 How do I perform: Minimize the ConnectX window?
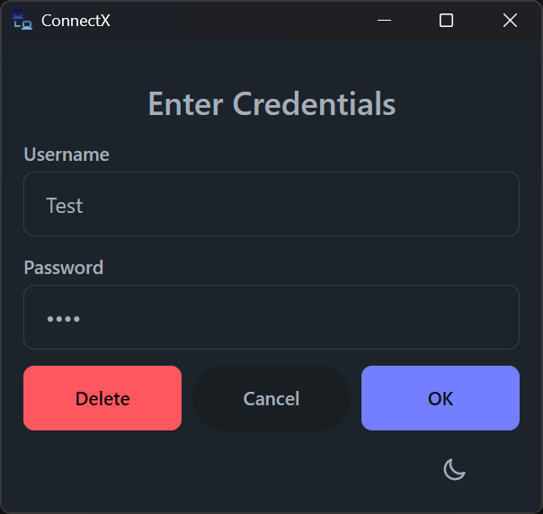point(384,21)
